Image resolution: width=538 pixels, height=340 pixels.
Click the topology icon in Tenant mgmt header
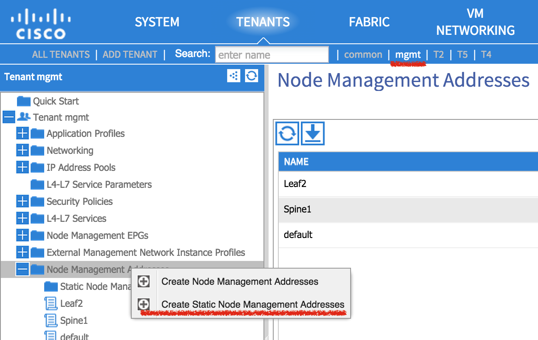tap(234, 76)
